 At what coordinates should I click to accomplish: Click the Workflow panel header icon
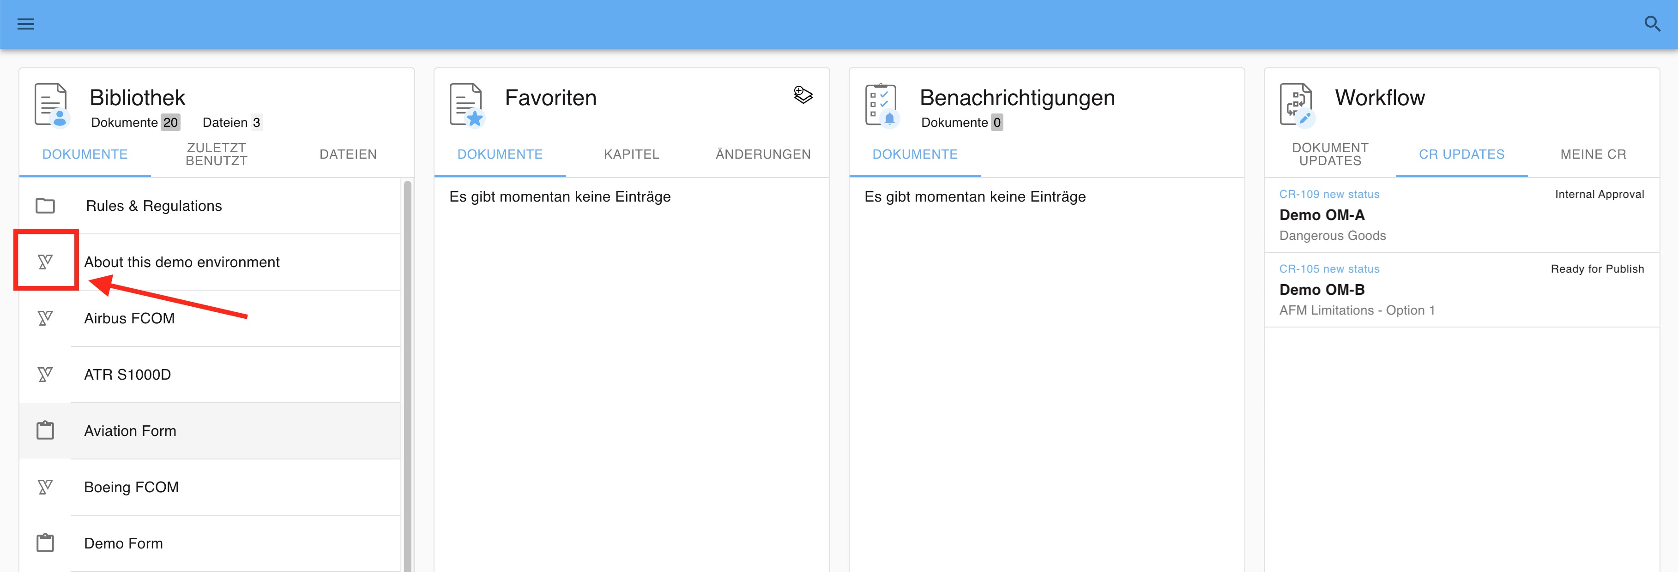[x=1296, y=104]
